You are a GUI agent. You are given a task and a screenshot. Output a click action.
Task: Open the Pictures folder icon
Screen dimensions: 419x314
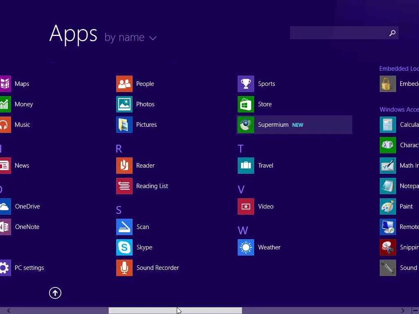pos(124,125)
